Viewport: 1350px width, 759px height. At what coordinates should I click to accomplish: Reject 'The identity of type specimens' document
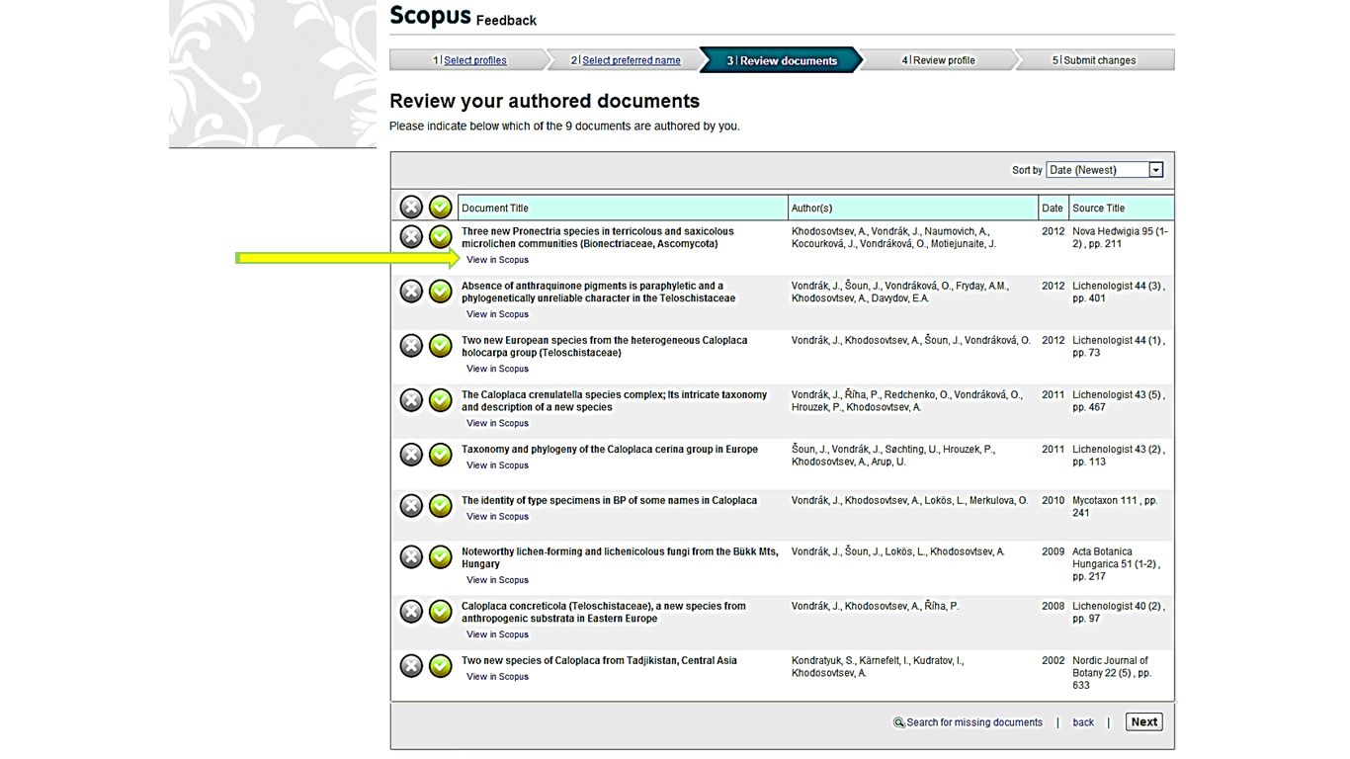pyautogui.click(x=411, y=506)
